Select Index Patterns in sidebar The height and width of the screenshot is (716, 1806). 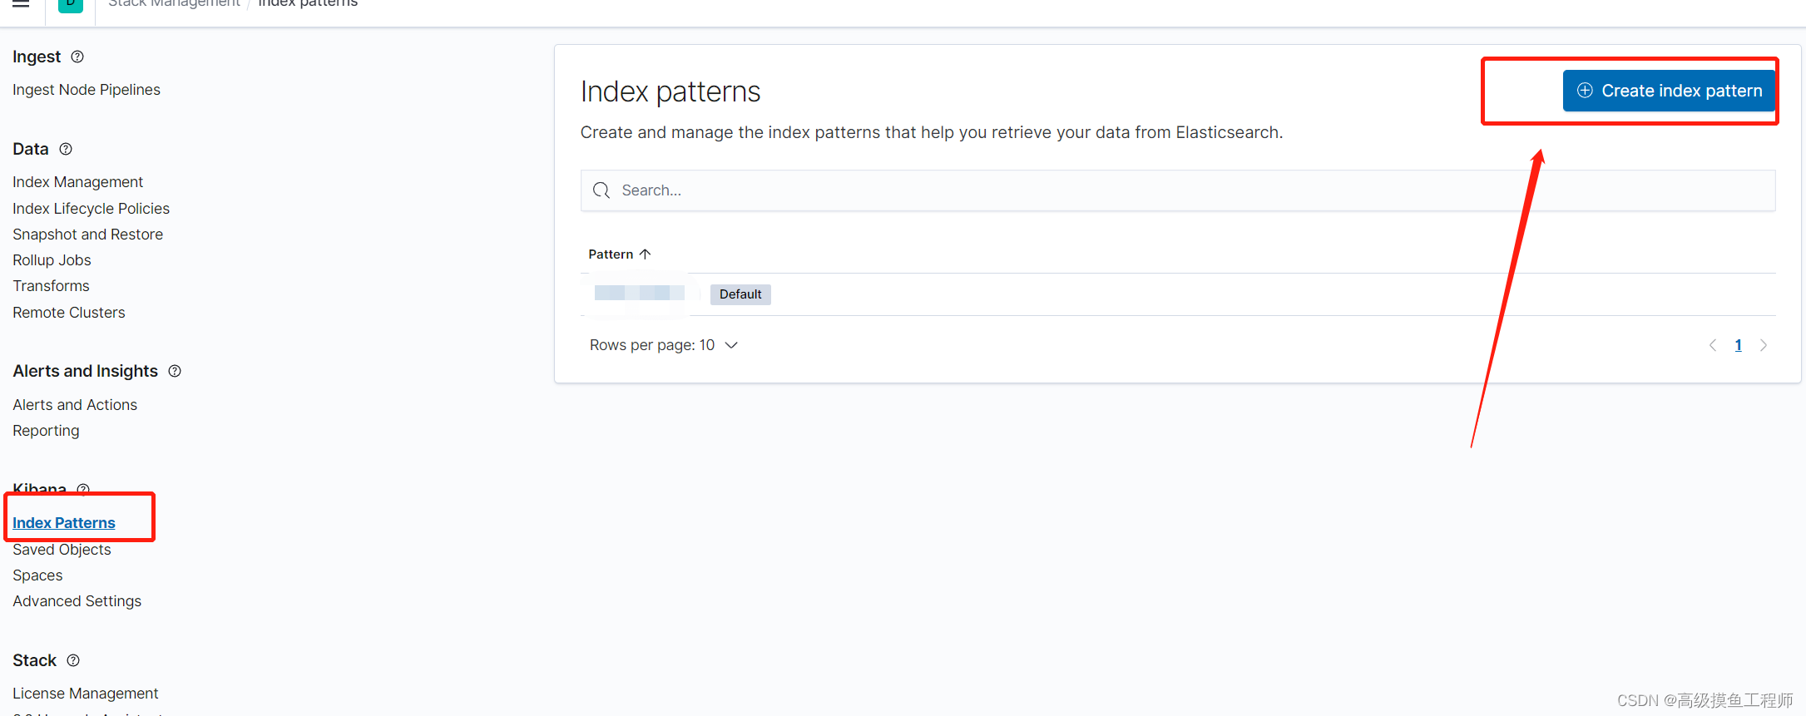[x=64, y=523]
